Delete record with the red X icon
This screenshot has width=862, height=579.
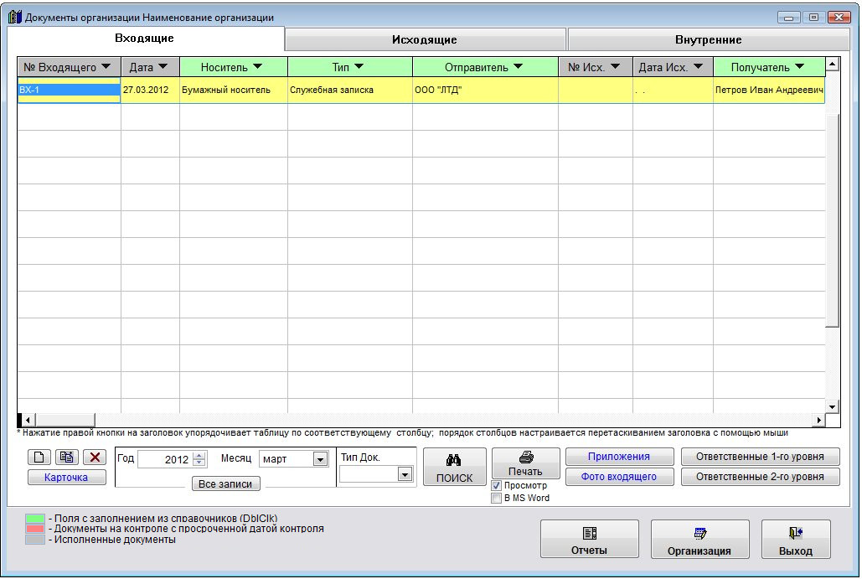[x=95, y=458]
